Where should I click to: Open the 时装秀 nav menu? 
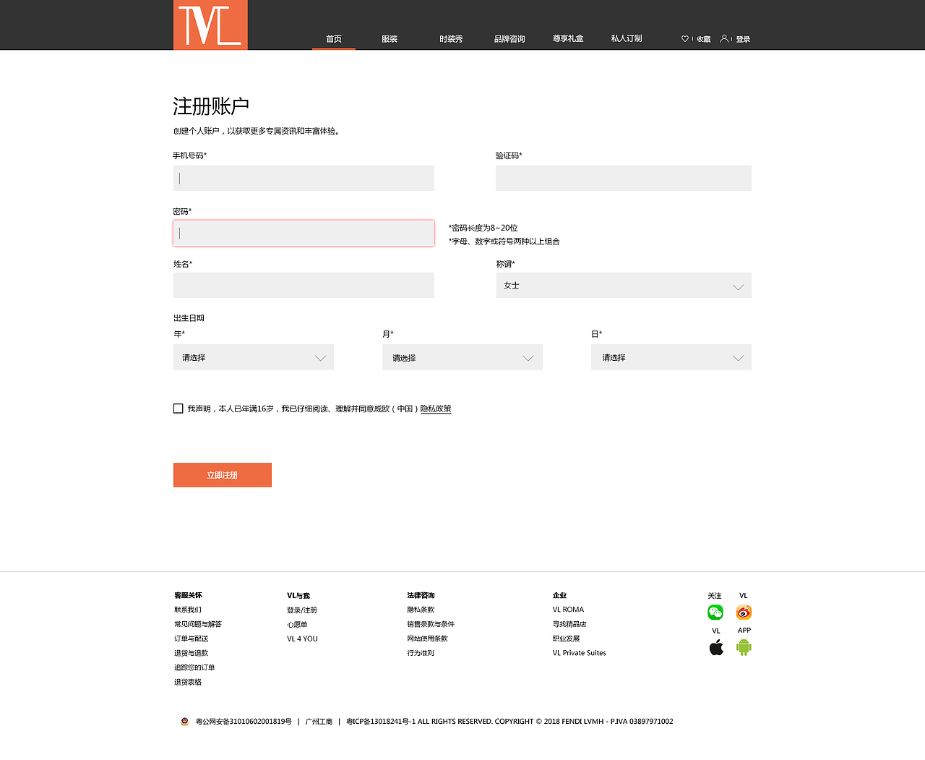point(451,39)
